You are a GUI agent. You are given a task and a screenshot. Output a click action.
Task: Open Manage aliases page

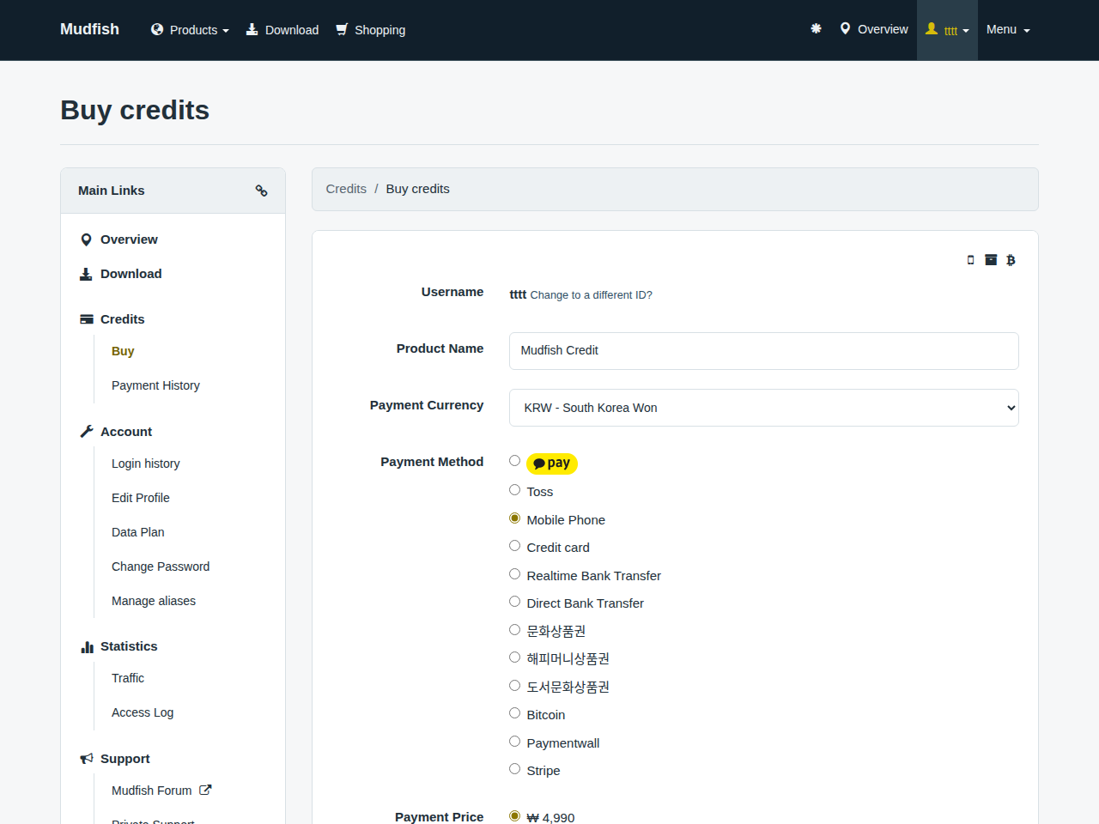tap(154, 601)
